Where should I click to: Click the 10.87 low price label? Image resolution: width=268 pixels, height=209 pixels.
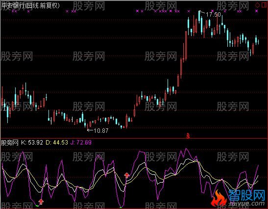pos(101,131)
